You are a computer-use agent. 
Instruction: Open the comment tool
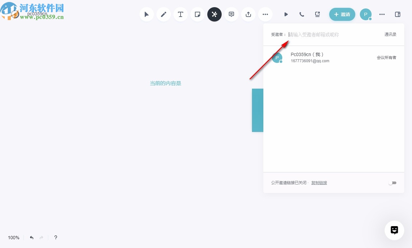pyautogui.click(x=231, y=14)
